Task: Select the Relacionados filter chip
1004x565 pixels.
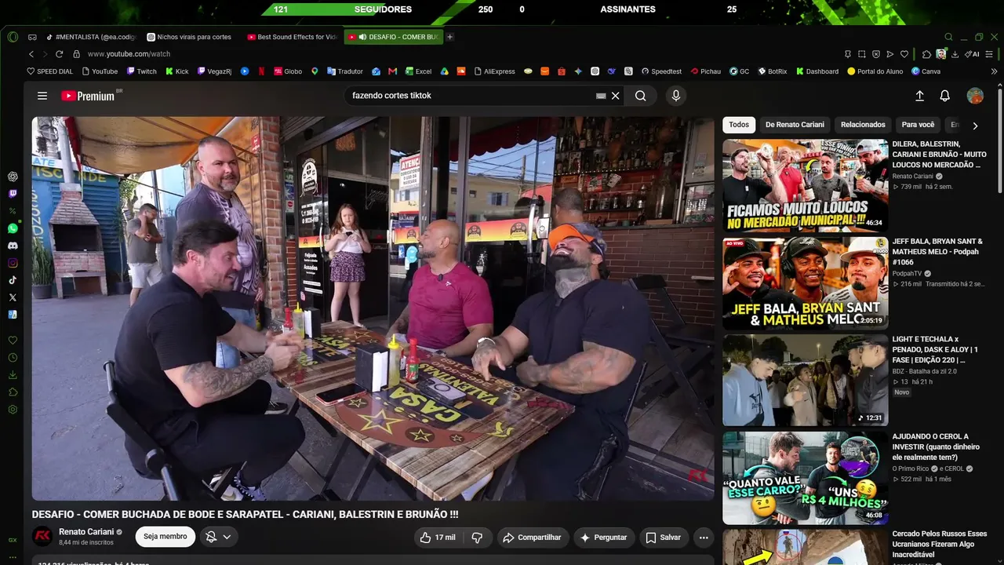Action: point(863,125)
